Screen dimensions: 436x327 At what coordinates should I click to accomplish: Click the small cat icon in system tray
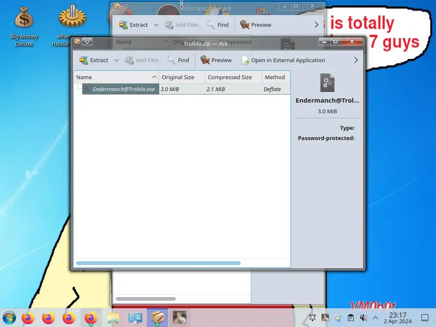[x=325, y=317]
